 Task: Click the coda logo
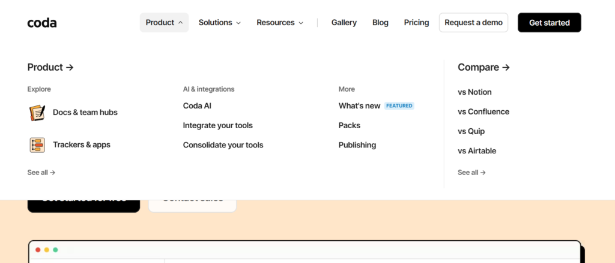(x=42, y=23)
